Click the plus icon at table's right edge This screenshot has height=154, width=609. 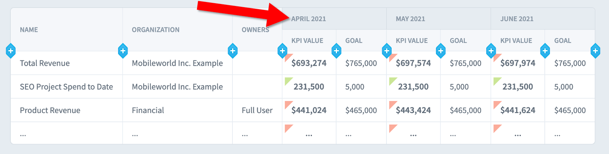(595, 51)
